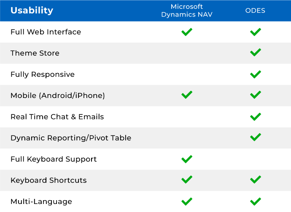Select the Microsoft Dynamics NAV column header
Screen dimensions: 291x212
tap(187, 11)
